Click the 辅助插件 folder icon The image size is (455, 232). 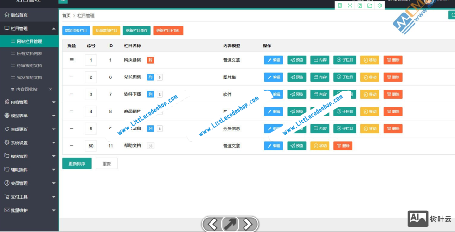point(6,169)
